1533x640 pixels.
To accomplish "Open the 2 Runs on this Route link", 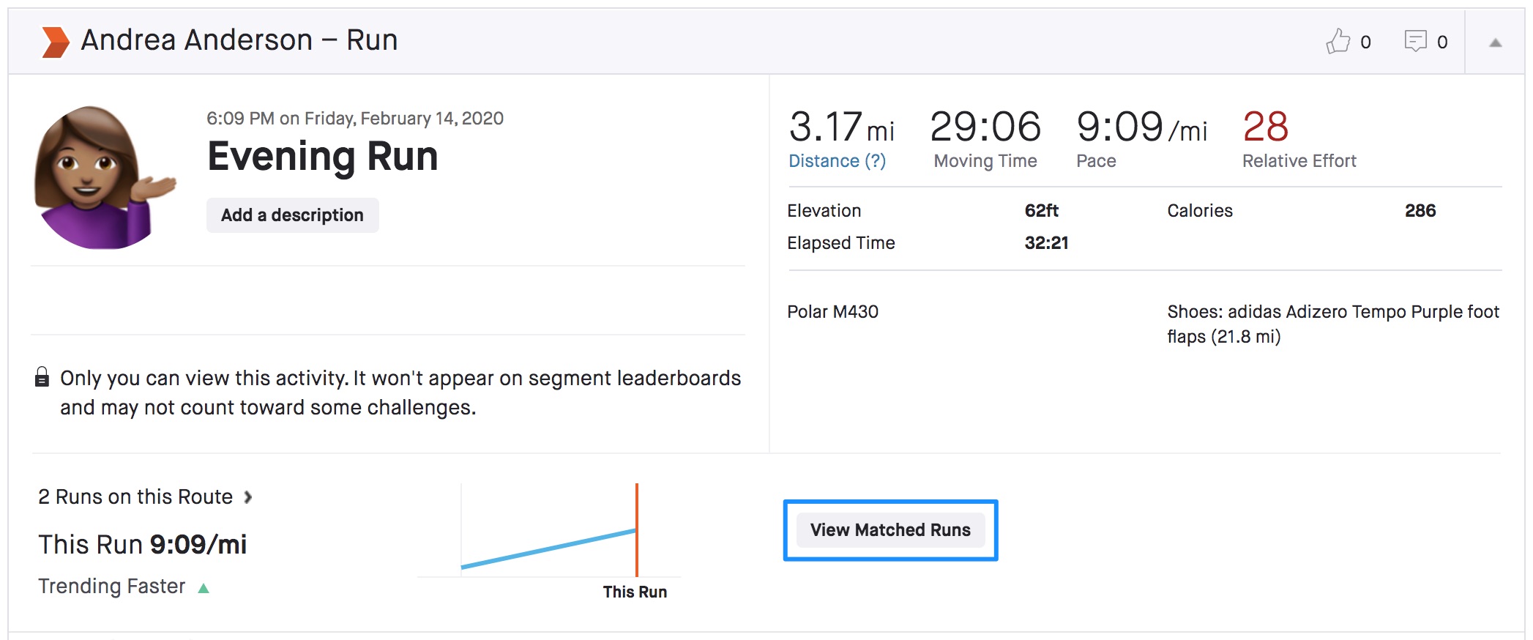I will coord(135,497).
